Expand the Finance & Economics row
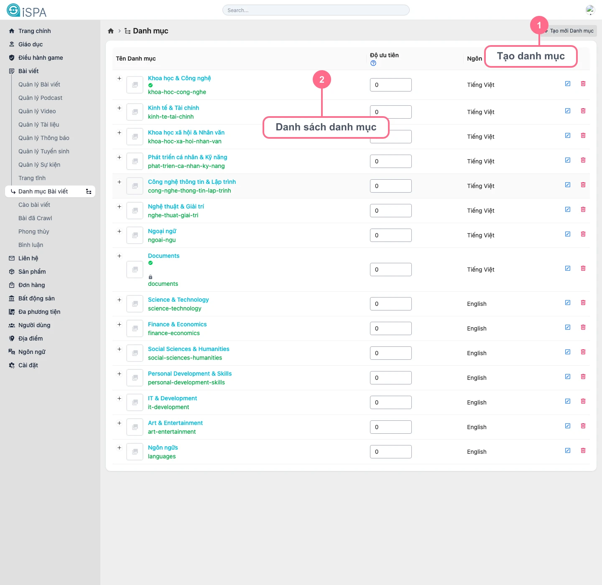The height and width of the screenshot is (585, 602). 119,325
